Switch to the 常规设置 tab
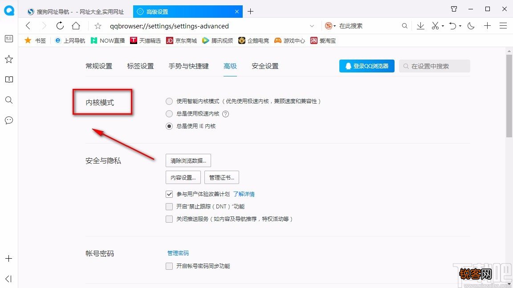The width and height of the screenshot is (513, 288). (98, 66)
